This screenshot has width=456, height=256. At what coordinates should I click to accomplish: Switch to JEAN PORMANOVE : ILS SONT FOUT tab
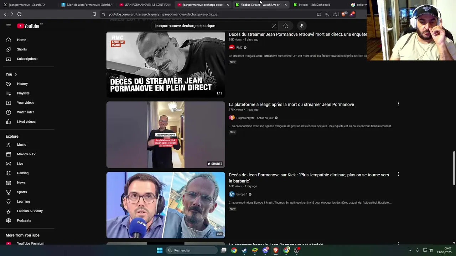tap(145, 5)
